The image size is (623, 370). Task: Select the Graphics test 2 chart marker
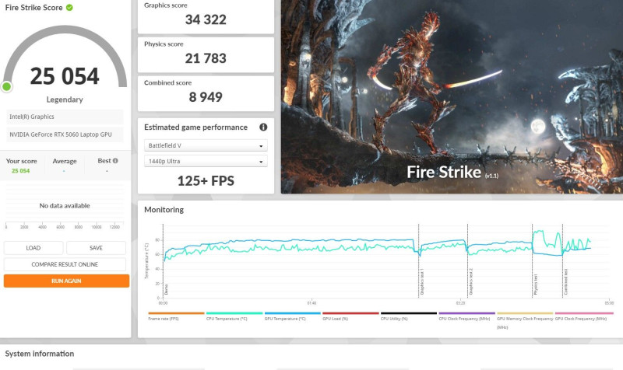(x=471, y=282)
